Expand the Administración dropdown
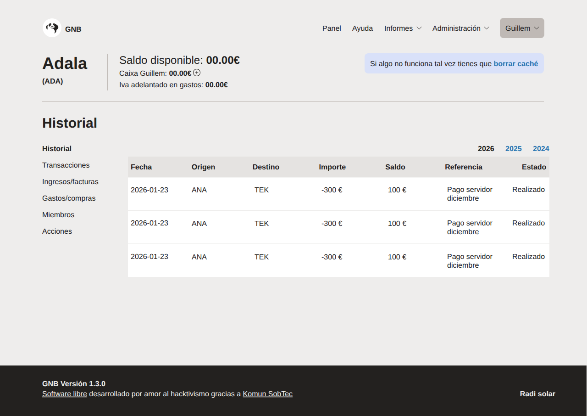Screen dimensions: 587x416 (x=460, y=28)
